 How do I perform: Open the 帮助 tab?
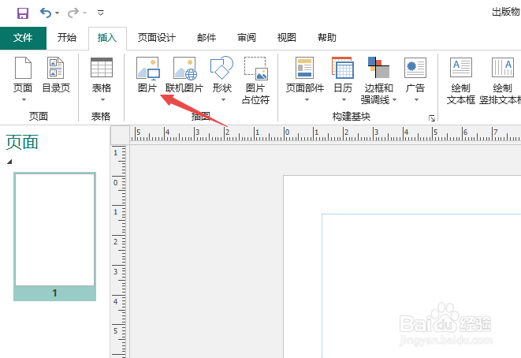(327, 38)
